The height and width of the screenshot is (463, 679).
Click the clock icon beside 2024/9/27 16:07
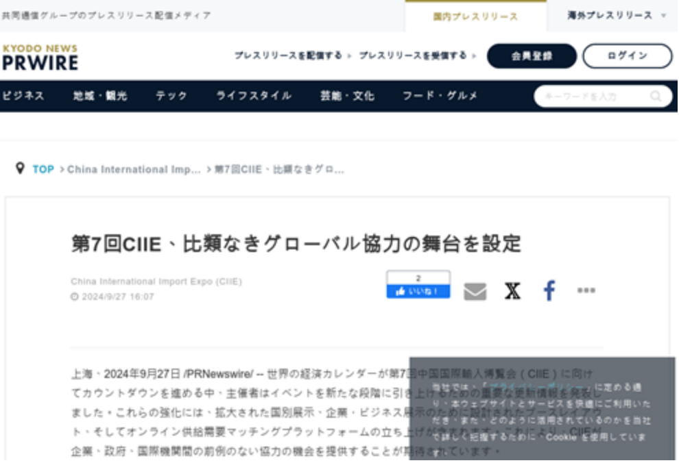point(75,297)
